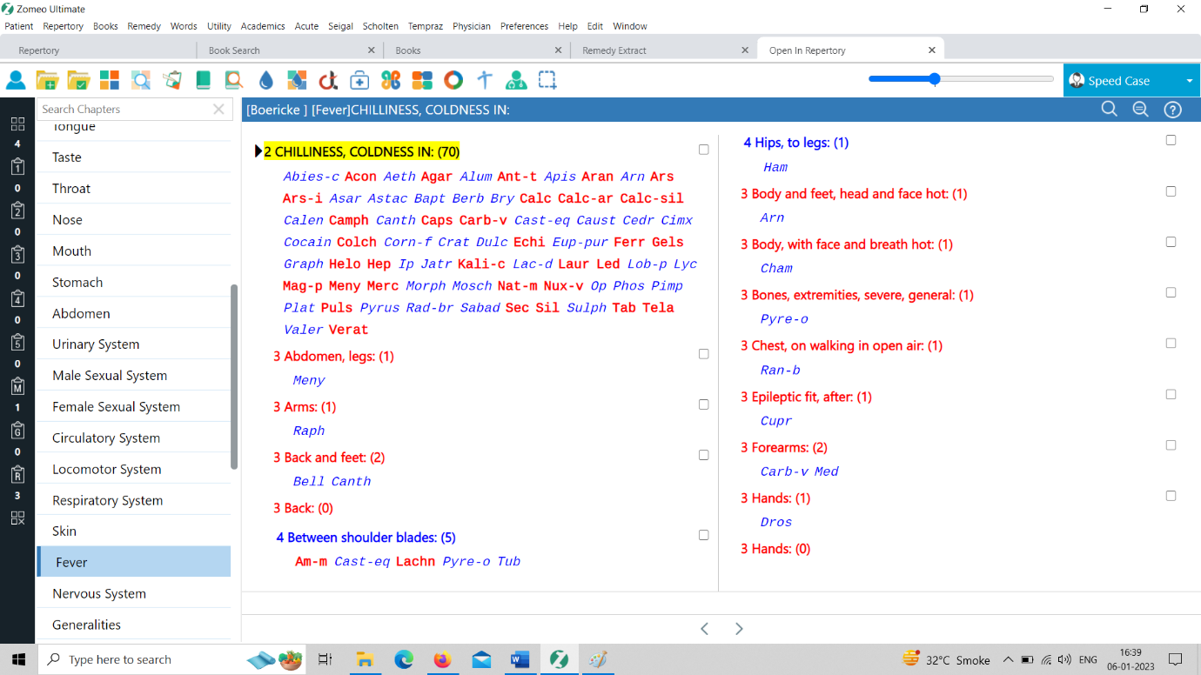Collapse the CHILLINESS, COLDNESS IN rubric triangle

click(x=258, y=151)
